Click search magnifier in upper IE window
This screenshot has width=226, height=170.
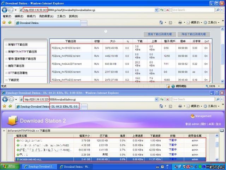pyautogui.click(x=218, y=10)
